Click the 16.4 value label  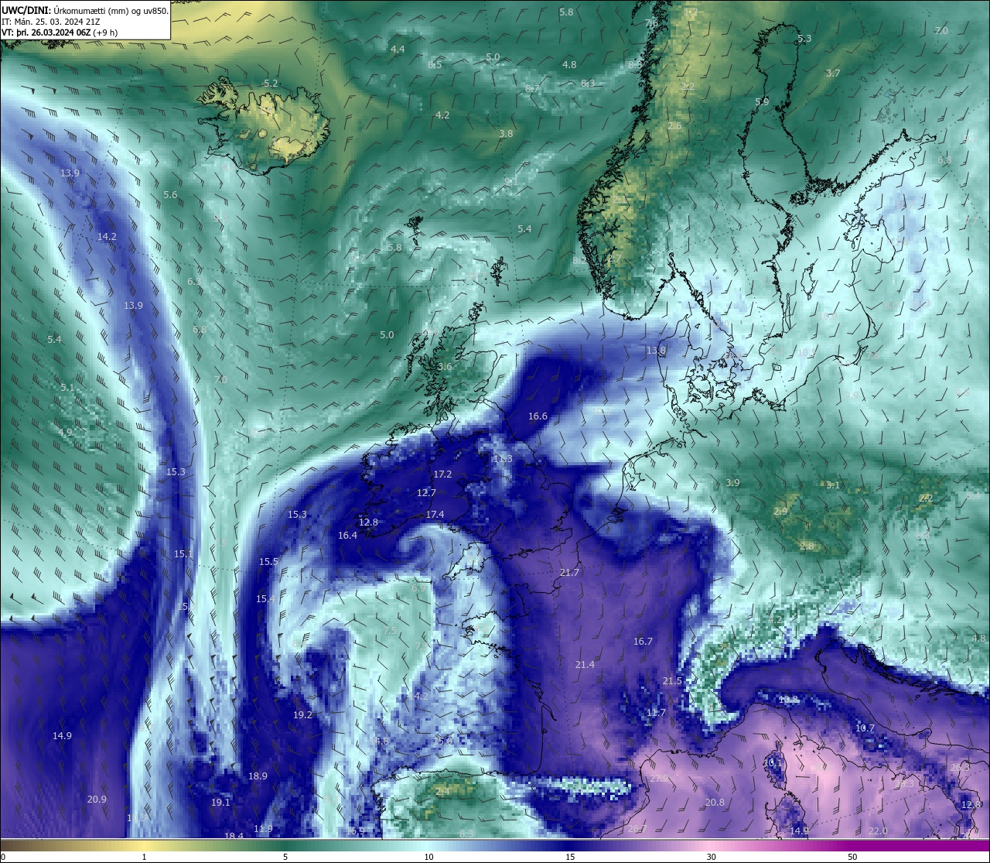(x=347, y=535)
